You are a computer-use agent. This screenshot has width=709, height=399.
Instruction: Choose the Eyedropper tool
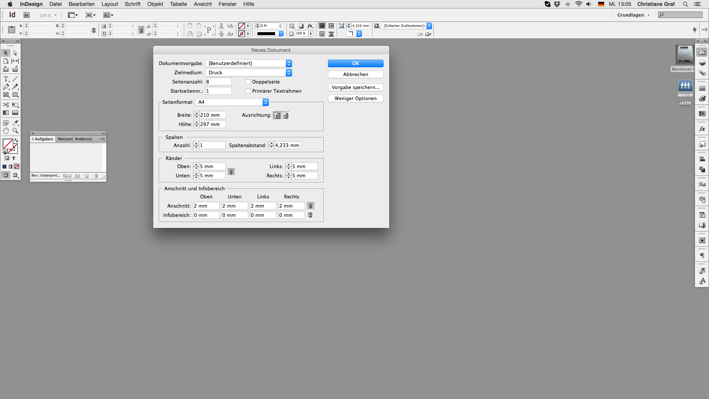click(x=15, y=123)
